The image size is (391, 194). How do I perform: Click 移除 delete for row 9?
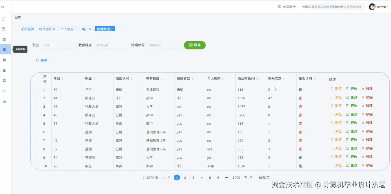pyautogui.click(x=367, y=157)
